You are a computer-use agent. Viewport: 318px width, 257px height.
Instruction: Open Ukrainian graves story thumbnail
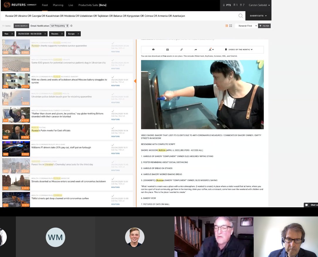click(x=16, y=64)
